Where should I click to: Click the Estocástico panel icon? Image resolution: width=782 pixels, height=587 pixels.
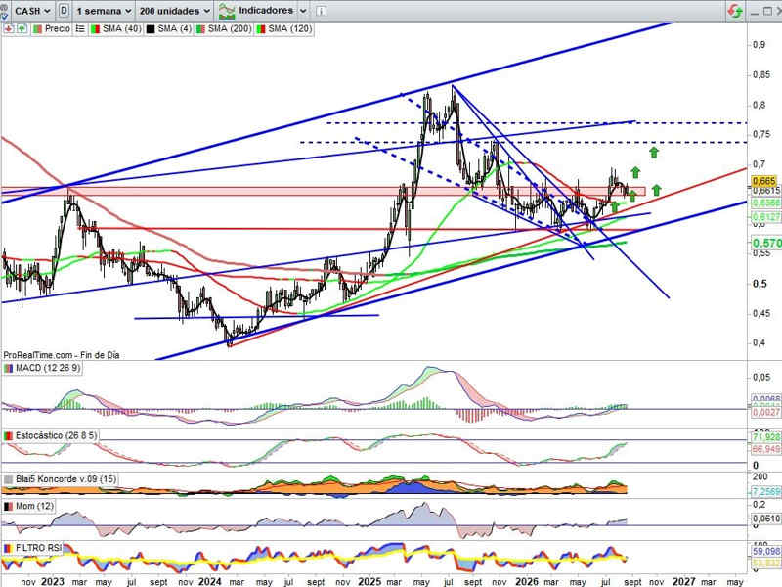[8, 436]
